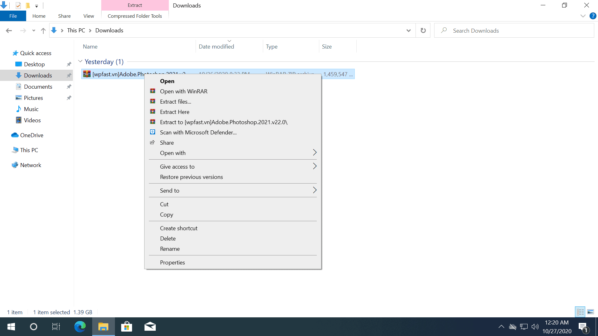The width and height of the screenshot is (598, 336).
Task: Refresh the Downloads folder
Action: [423, 30]
